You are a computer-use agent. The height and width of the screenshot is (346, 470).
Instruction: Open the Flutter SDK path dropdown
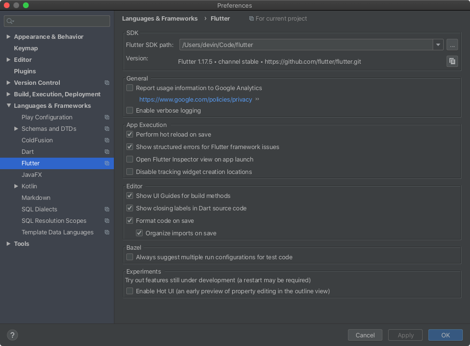(437, 44)
